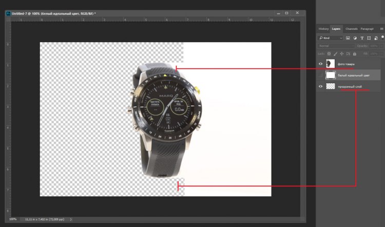Switch to the Channels tab
This screenshot has height=227, width=385.
pos(351,29)
